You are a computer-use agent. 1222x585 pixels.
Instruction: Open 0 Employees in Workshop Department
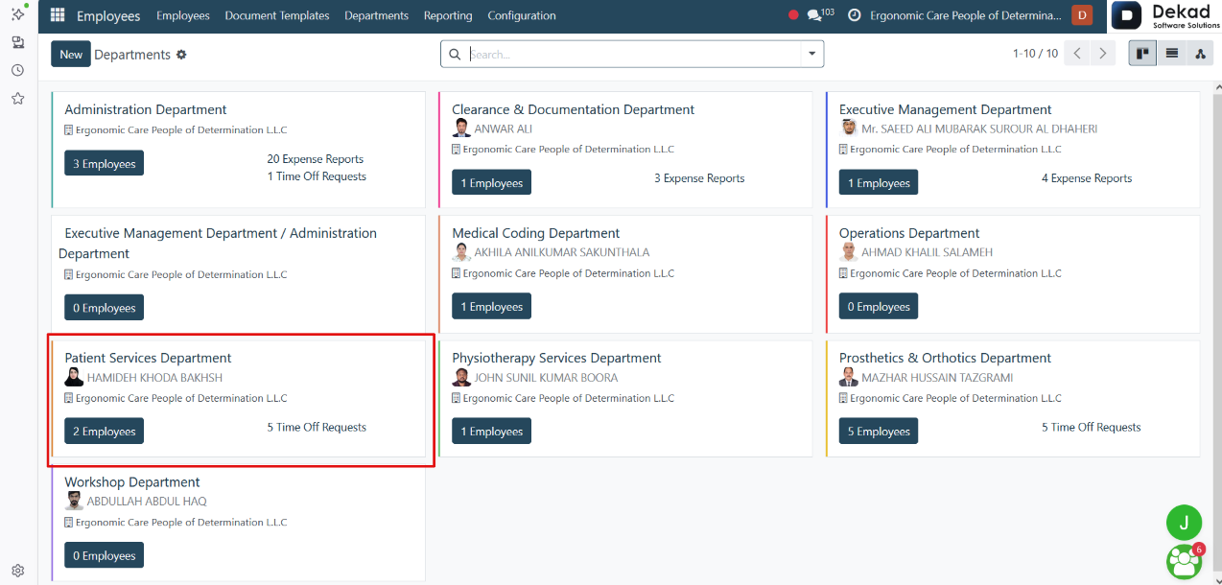[x=105, y=555]
